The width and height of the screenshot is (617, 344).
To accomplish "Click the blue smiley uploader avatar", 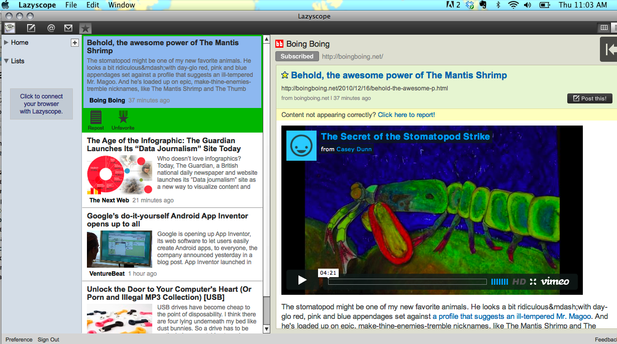I will (x=301, y=146).
